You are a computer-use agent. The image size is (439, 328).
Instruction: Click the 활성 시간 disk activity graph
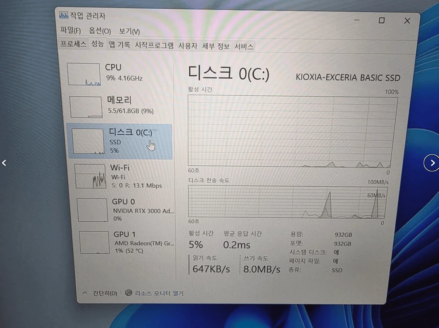pyautogui.click(x=293, y=131)
